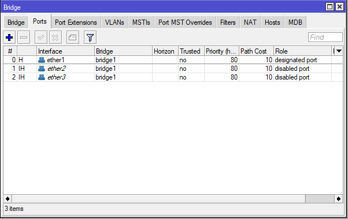Open the Filter funnel button
Image resolution: width=348 pixels, height=219 pixels.
point(90,37)
